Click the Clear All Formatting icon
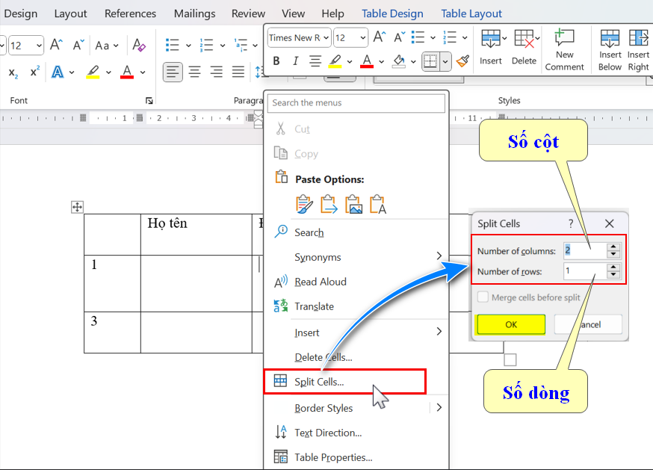 [x=139, y=46]
